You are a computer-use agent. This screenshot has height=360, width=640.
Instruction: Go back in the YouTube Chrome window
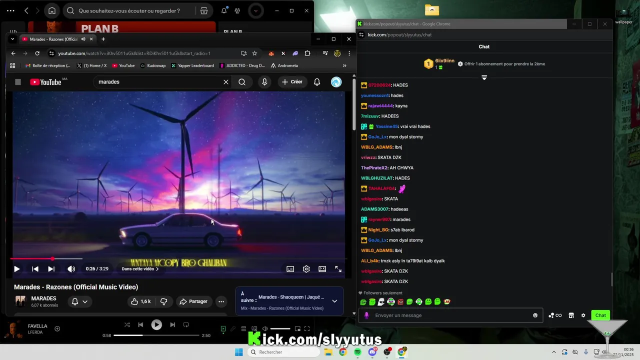[x=13, y=53]
